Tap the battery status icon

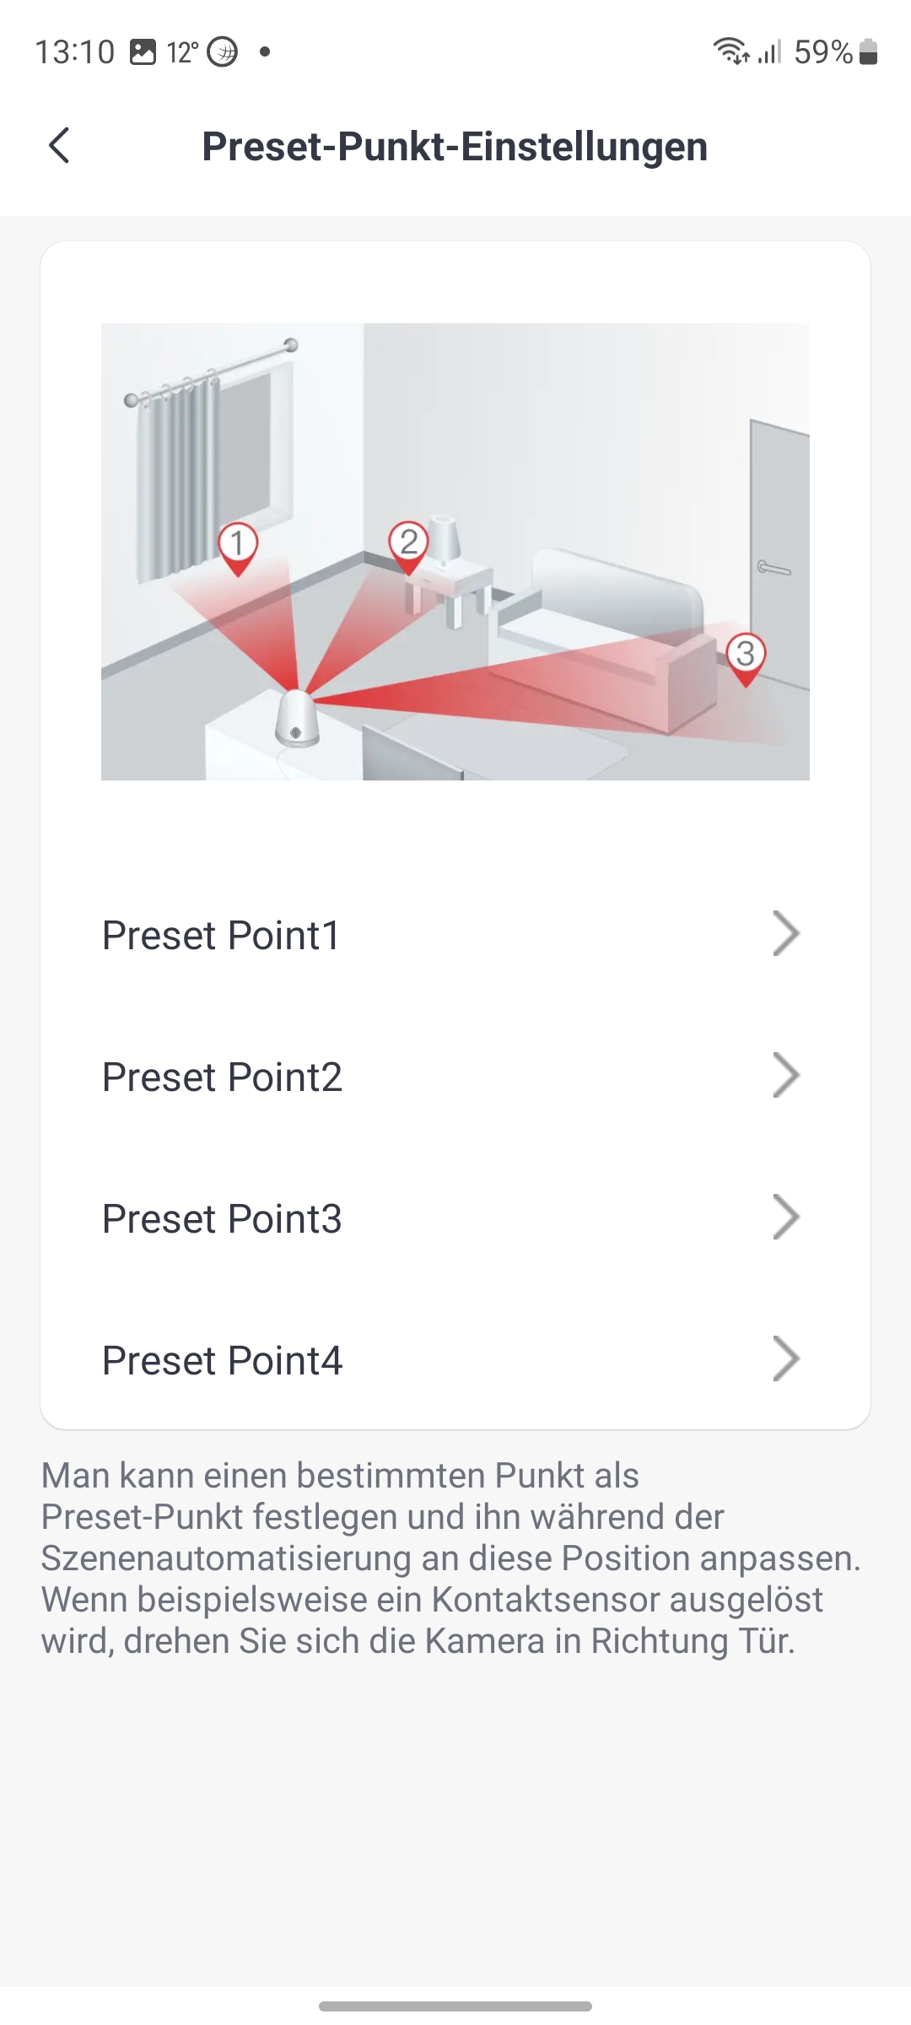[869, 52]
